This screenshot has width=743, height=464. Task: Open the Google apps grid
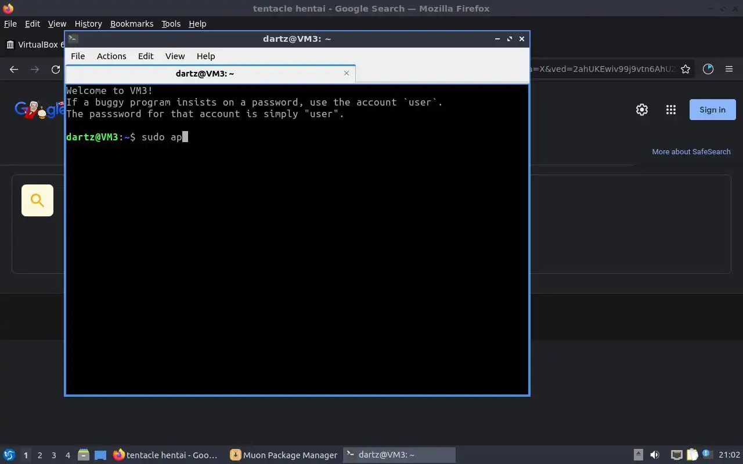coord(671,110)
